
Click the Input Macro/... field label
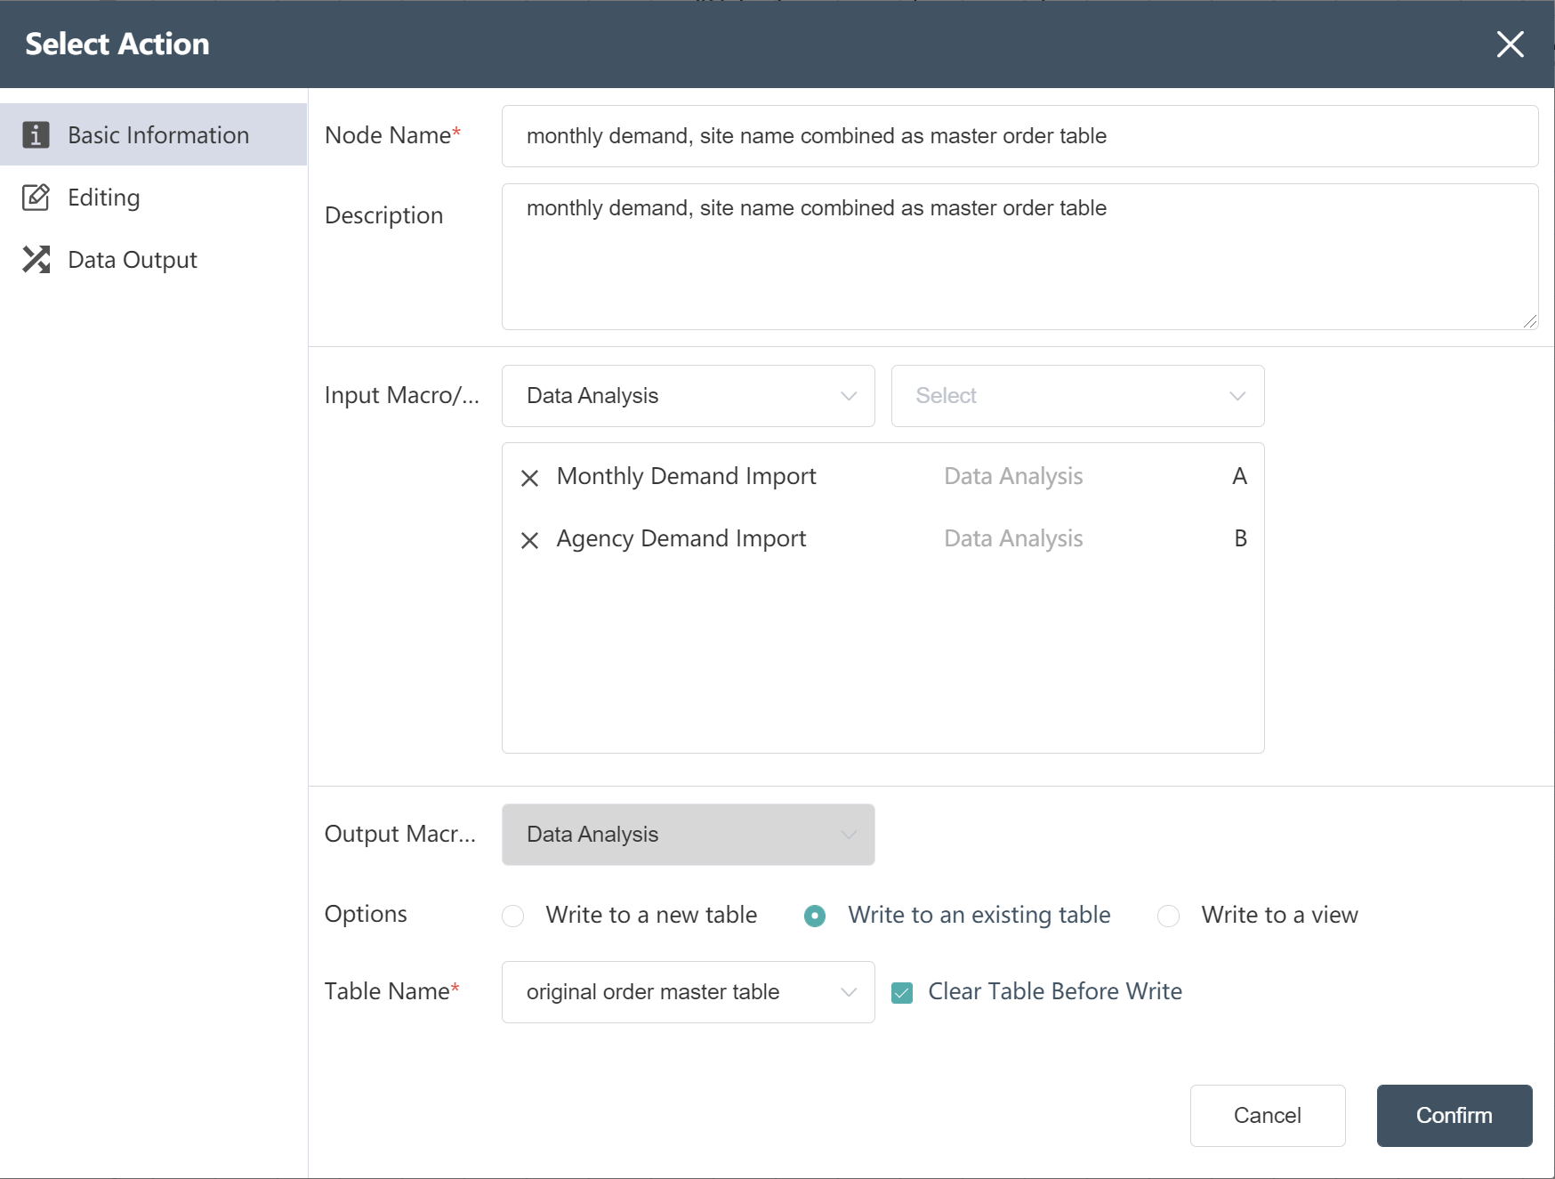click(x=401, y=395)
